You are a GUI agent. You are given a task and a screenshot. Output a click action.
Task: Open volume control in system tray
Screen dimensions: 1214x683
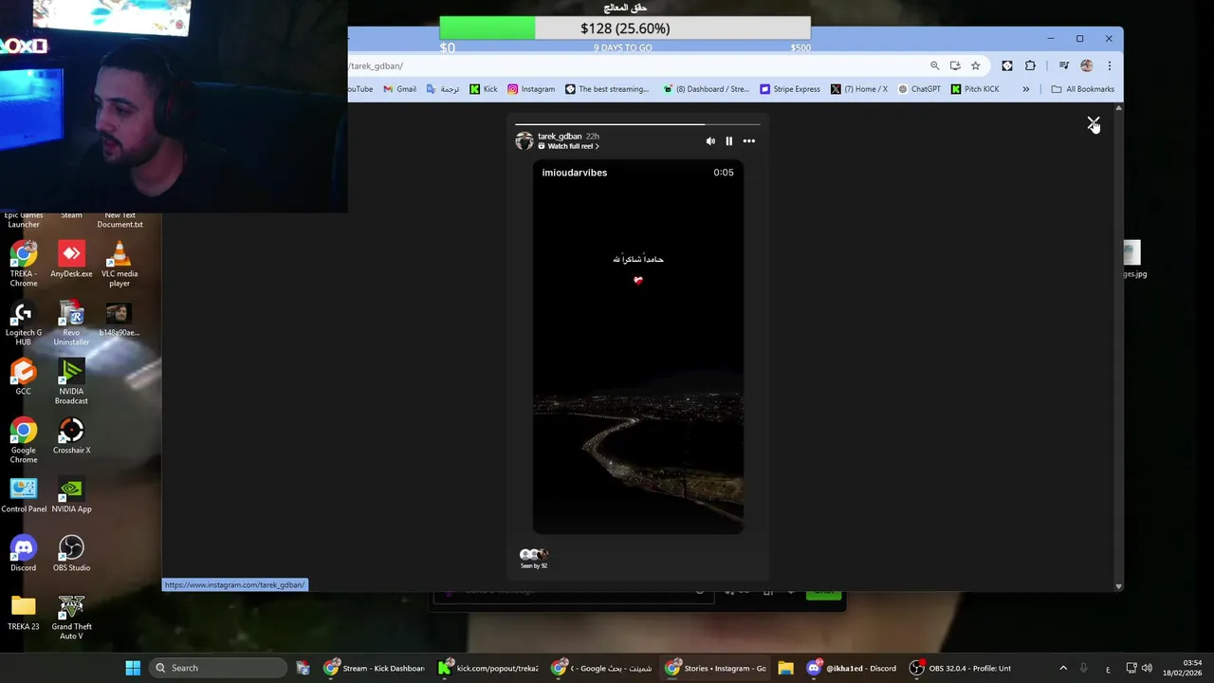pyautogui.click(x=1147, y=668)
